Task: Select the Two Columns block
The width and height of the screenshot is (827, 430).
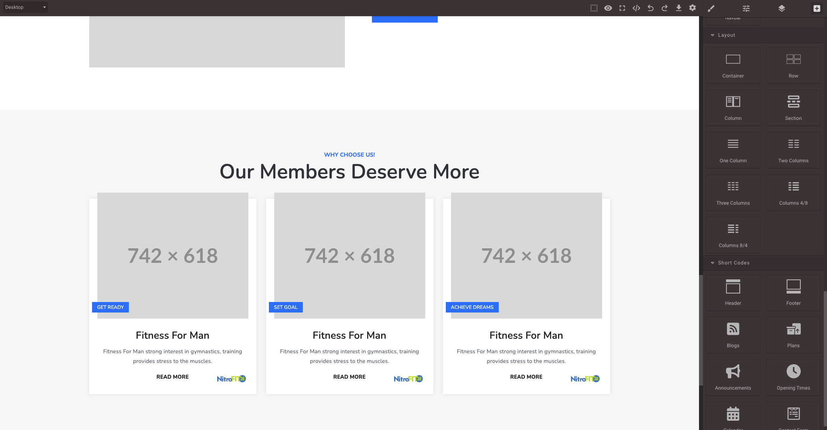Action: (x=793, y=150)
